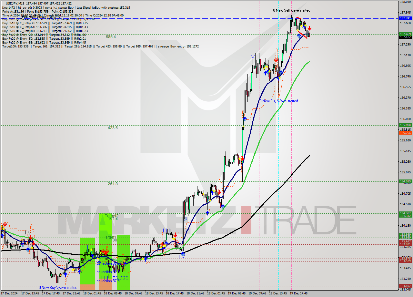
Task: Select the 'Line:1472 | h1_atr_c0' info line
Action: (66, 7)
